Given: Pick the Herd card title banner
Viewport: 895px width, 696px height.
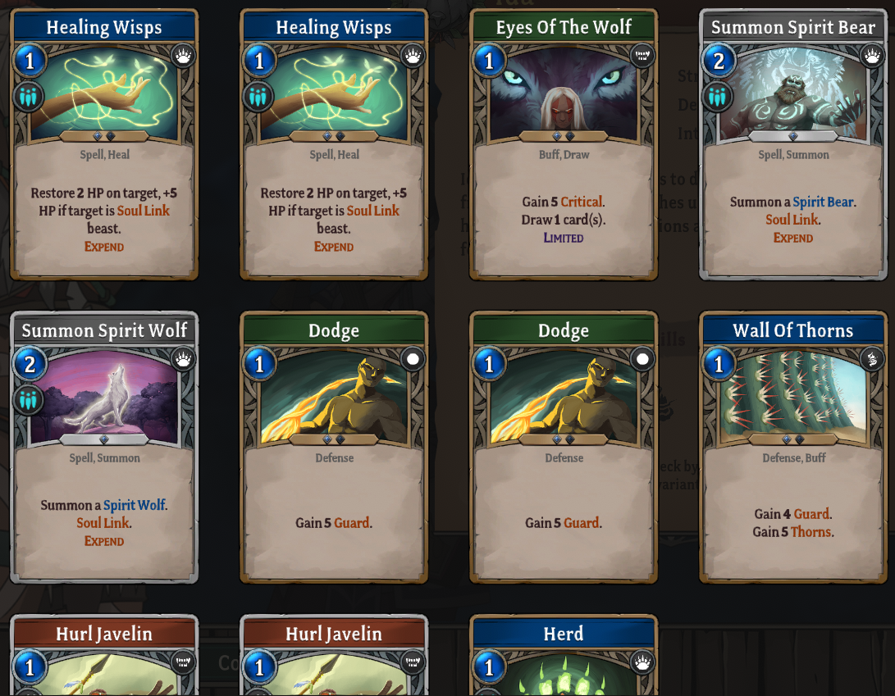Looking at the screenshot, I should pos(564,634).
